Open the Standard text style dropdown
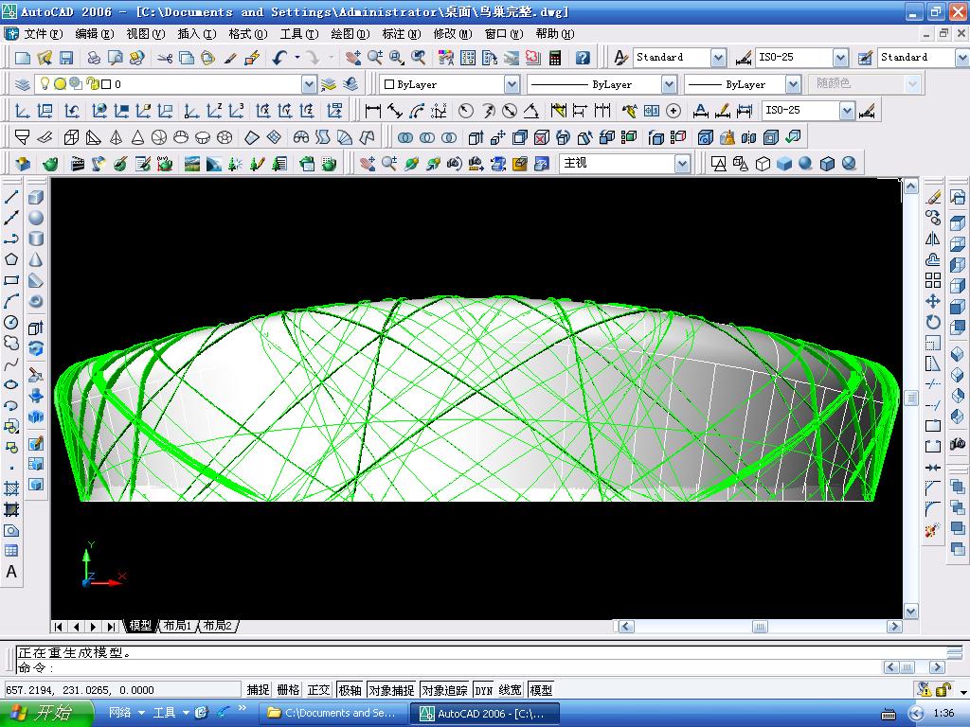 (x=718, y=58)
